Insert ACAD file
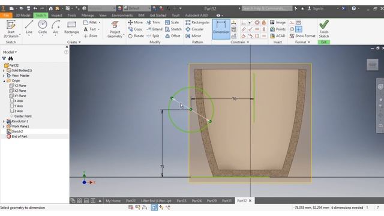Viewport: 384px width, 216px height. coord(277,36)
